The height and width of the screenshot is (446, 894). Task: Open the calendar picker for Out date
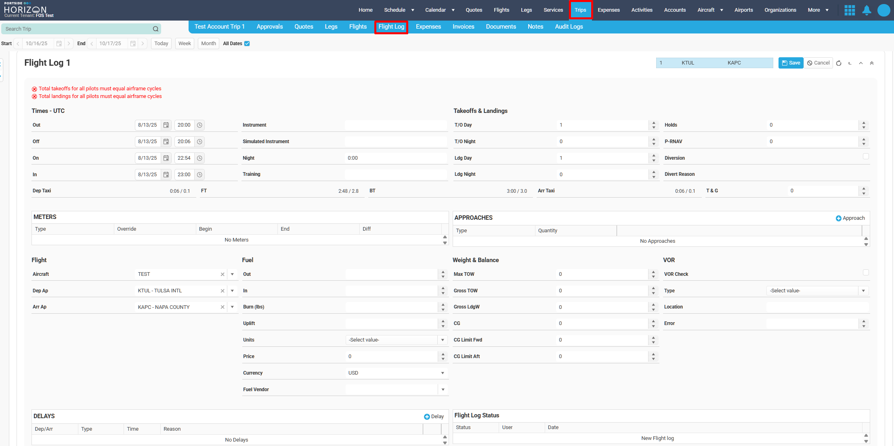tap(166, 125)
